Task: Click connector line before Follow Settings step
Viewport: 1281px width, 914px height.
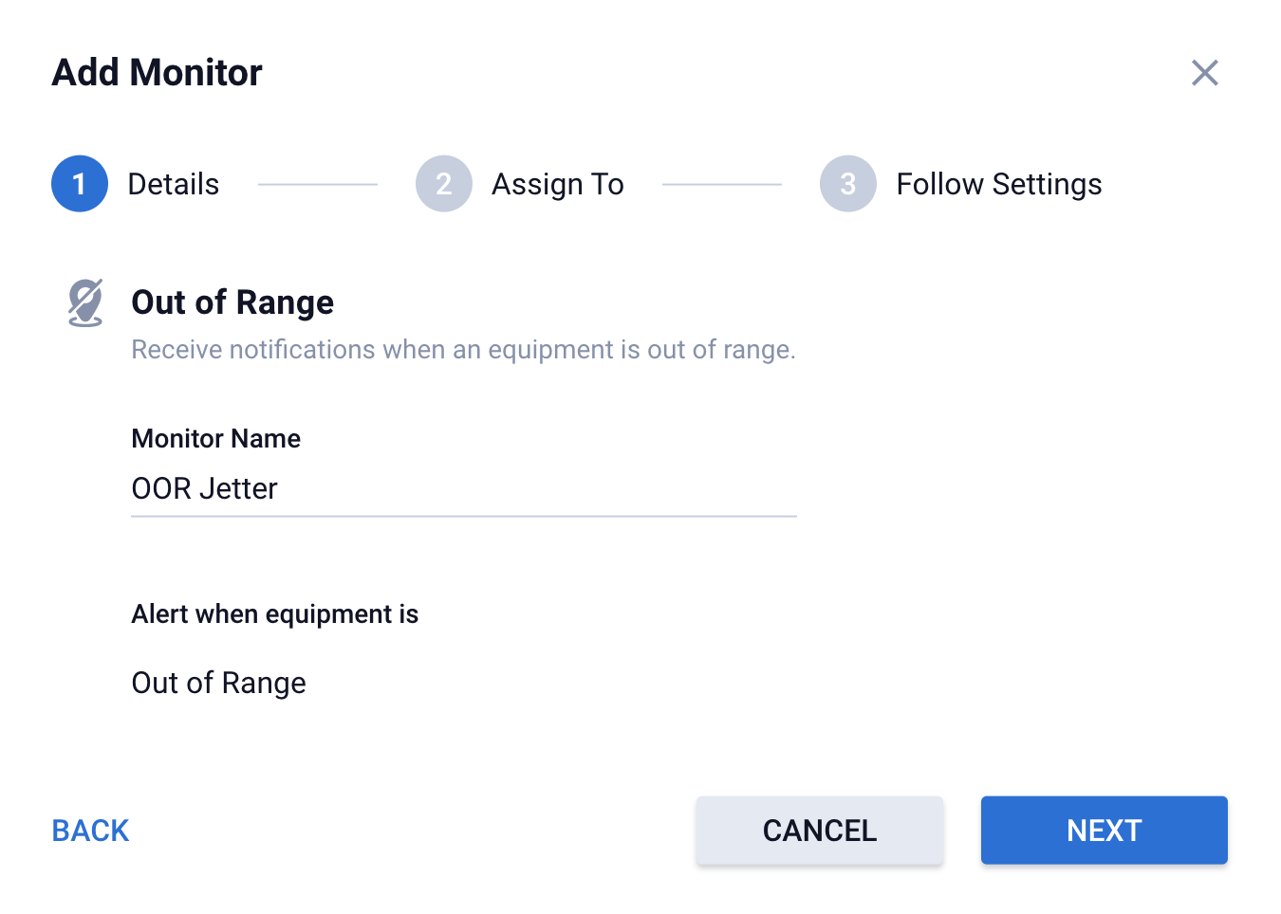Action: coord(721,184)
